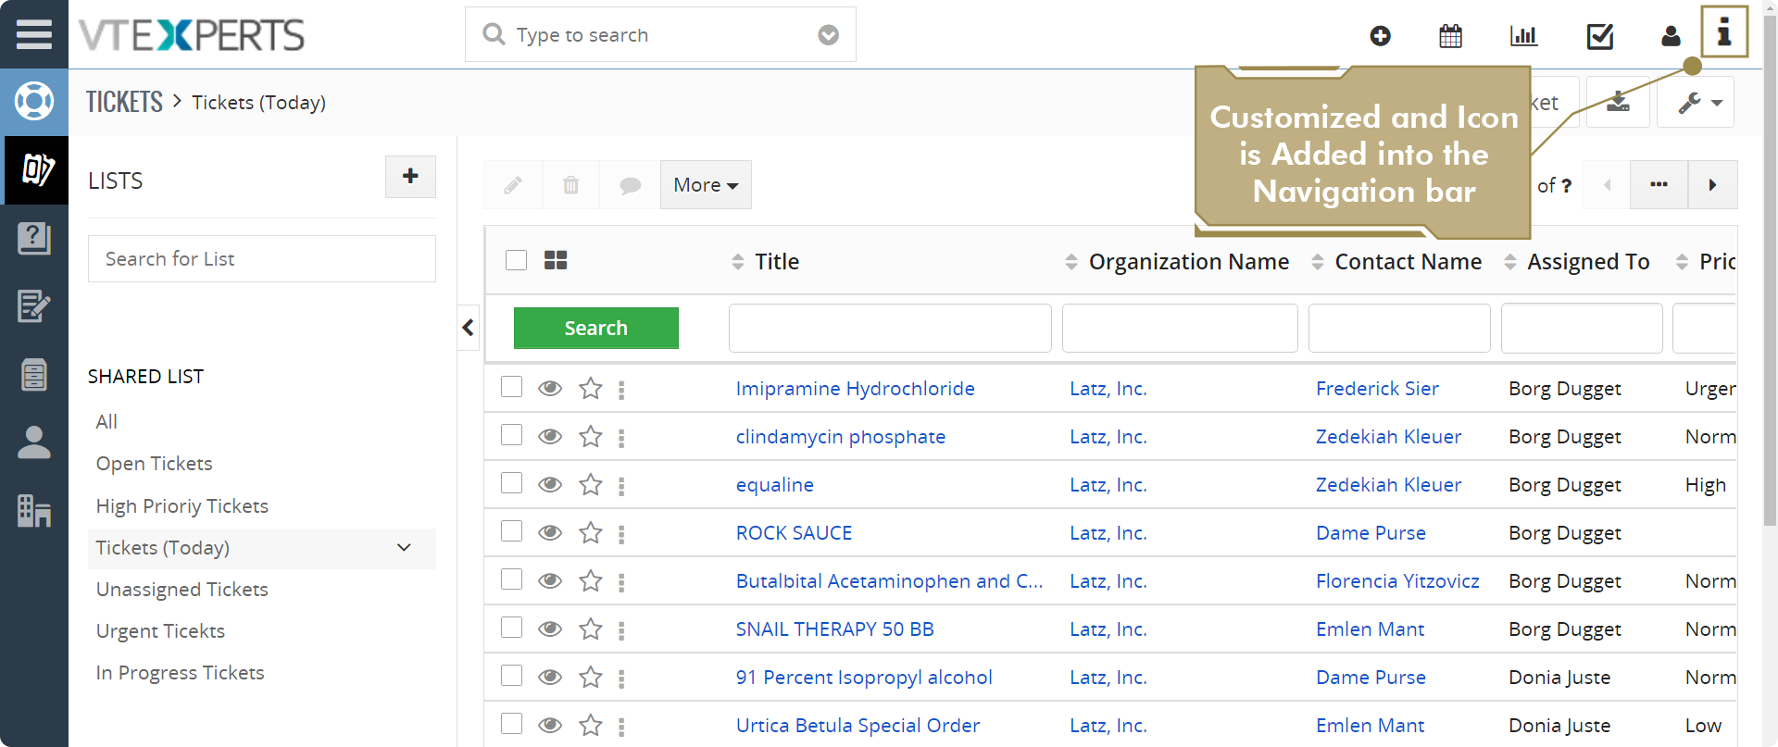Viewport: 1778px width, 747px height.
Task: Click the custom info icon in the navigation bar
Action: coord(1724,32)
